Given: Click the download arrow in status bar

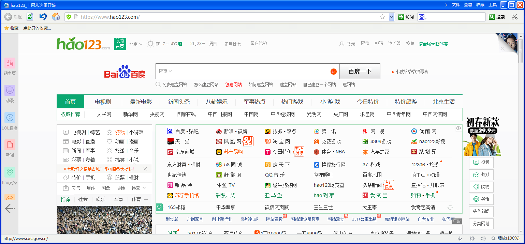Looking at the screenshot, I should click(460, 239).
